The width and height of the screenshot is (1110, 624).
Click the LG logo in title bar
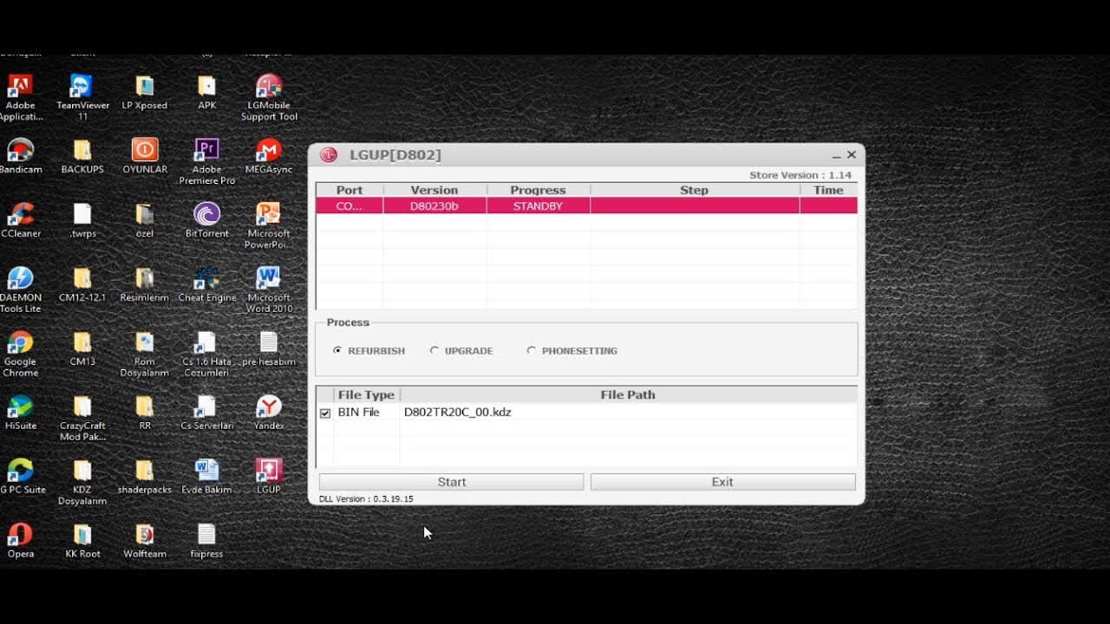[x=329, y=155]
